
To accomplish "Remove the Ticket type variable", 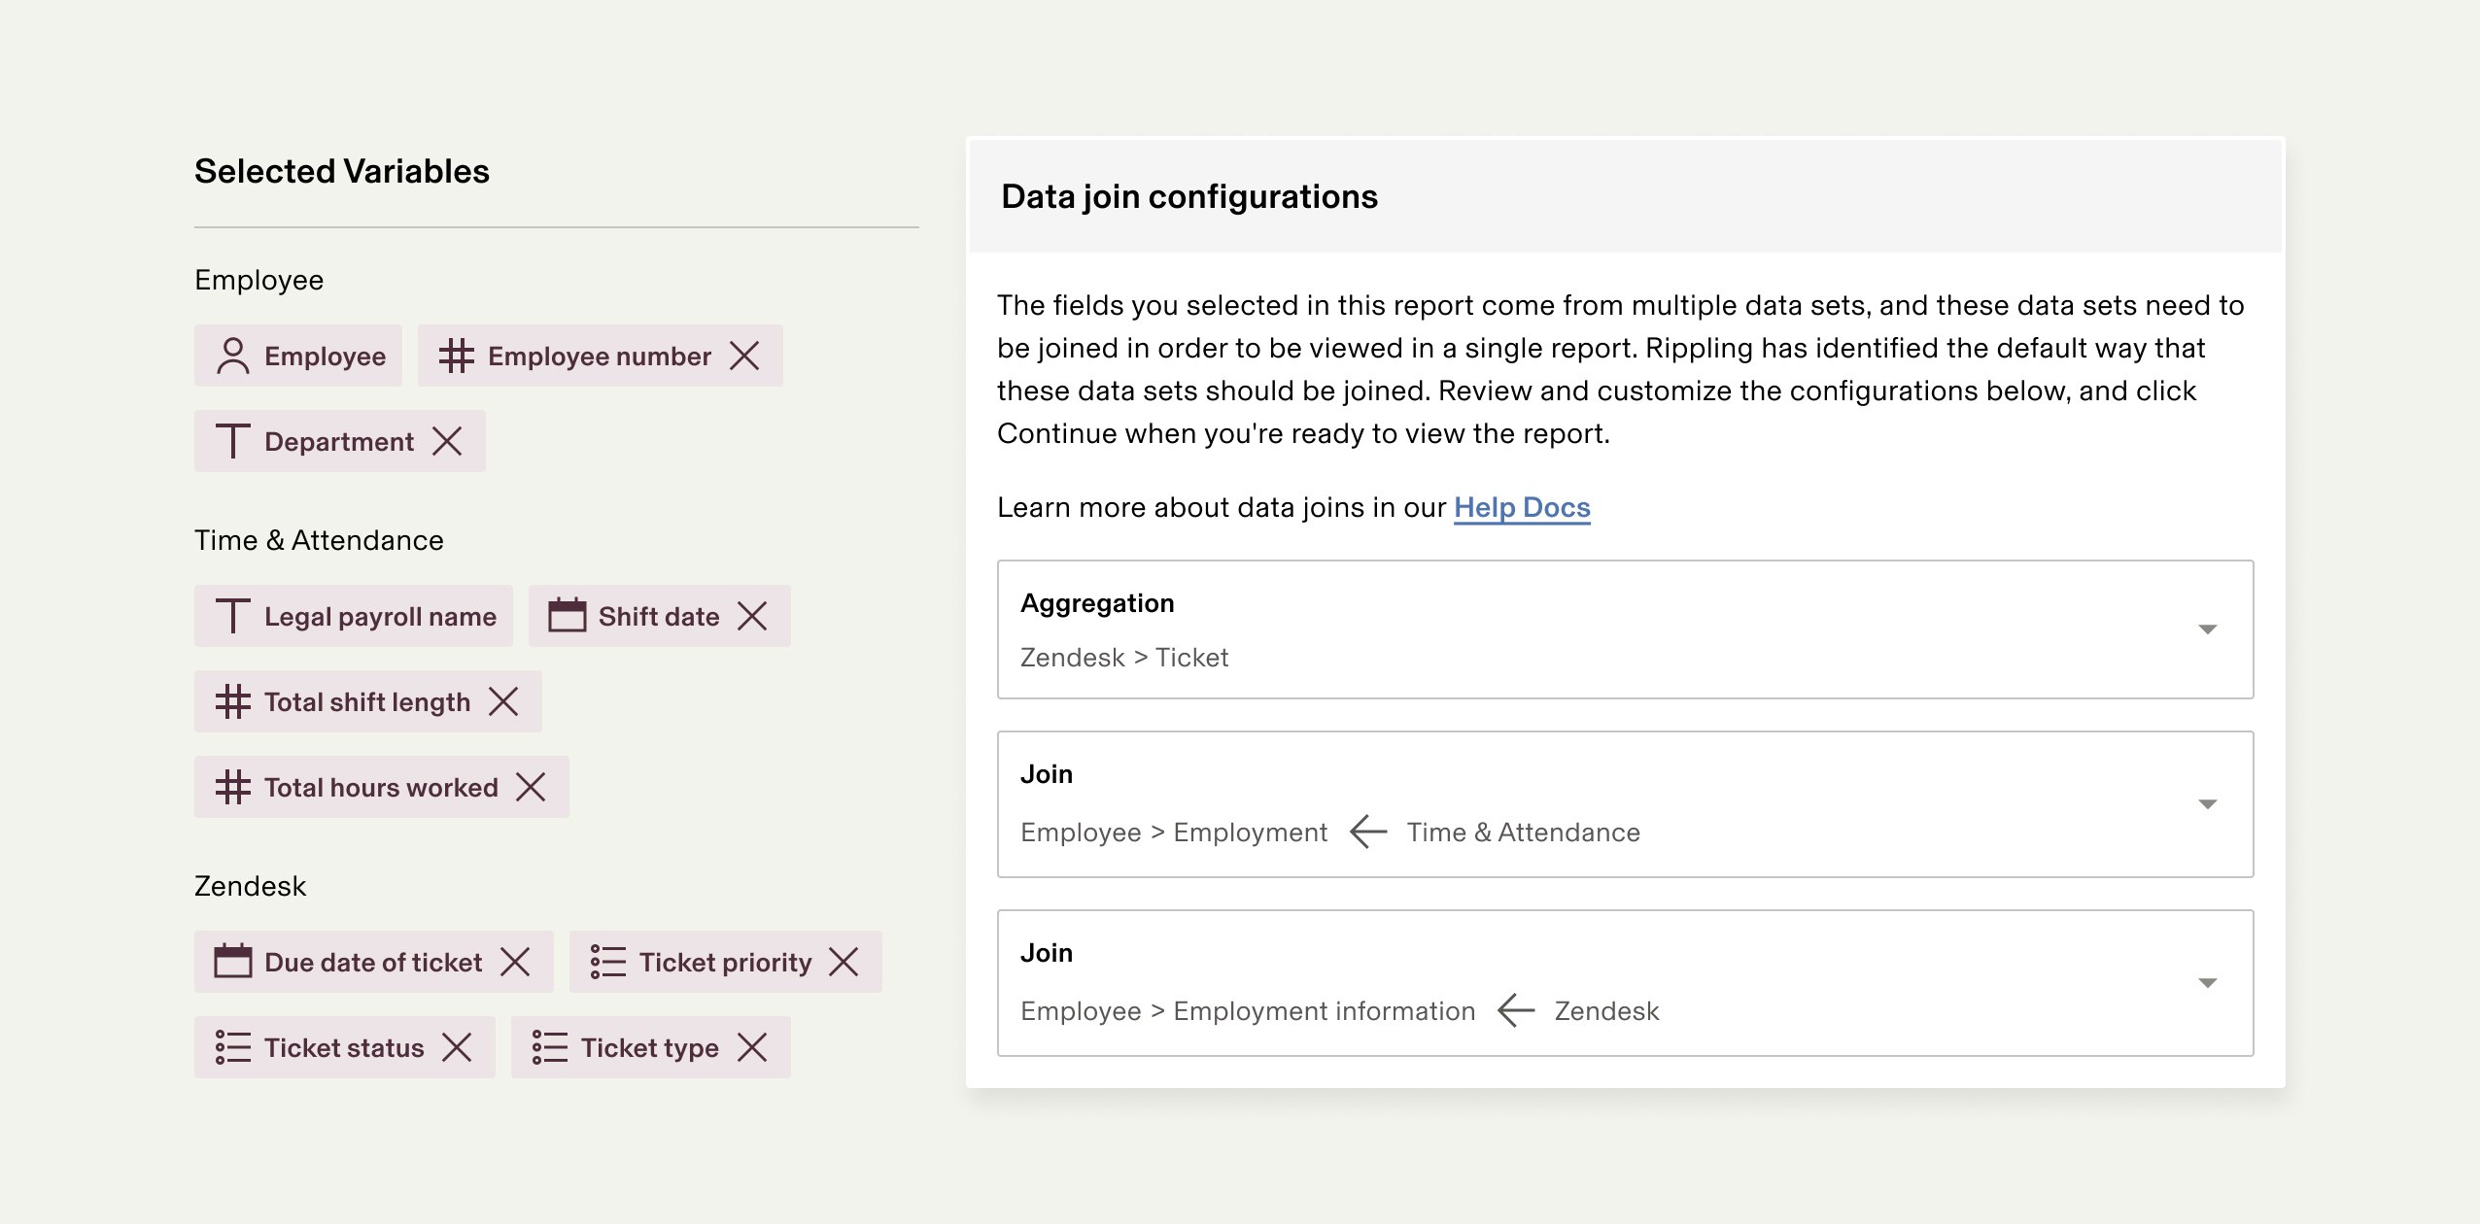I will point(752,1047).
